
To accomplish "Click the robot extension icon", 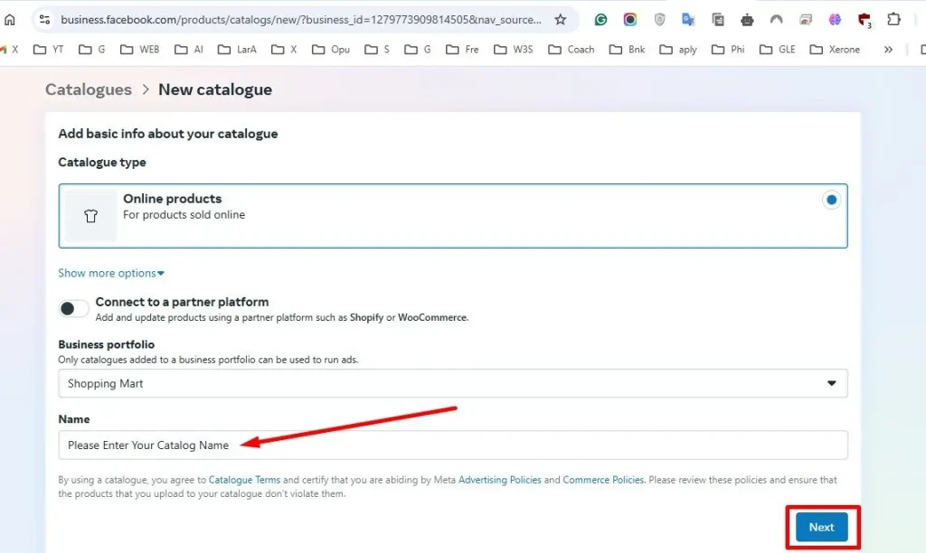I will 747,20.
